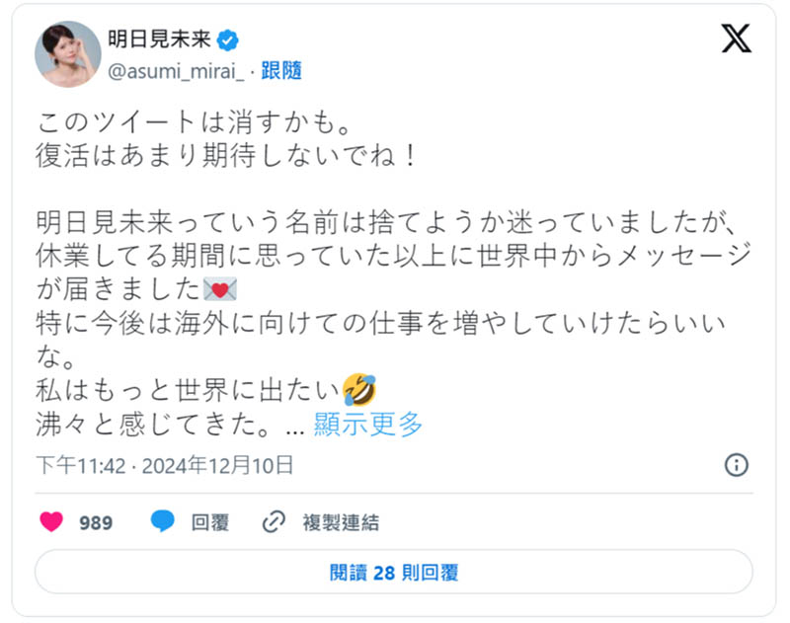Click the copy link chain icon
This screenshot has width=790, height=623.
(275, 522)
